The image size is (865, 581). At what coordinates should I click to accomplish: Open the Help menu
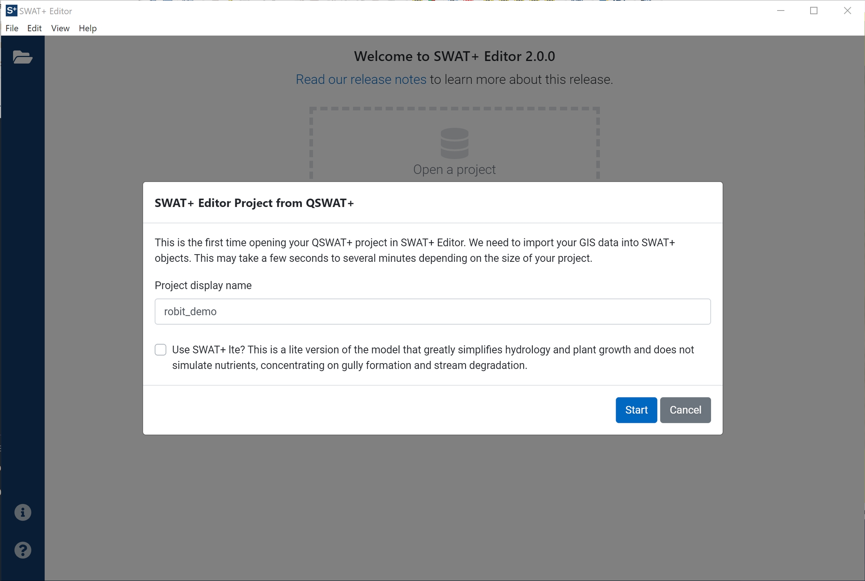click(x=87, y=28)
